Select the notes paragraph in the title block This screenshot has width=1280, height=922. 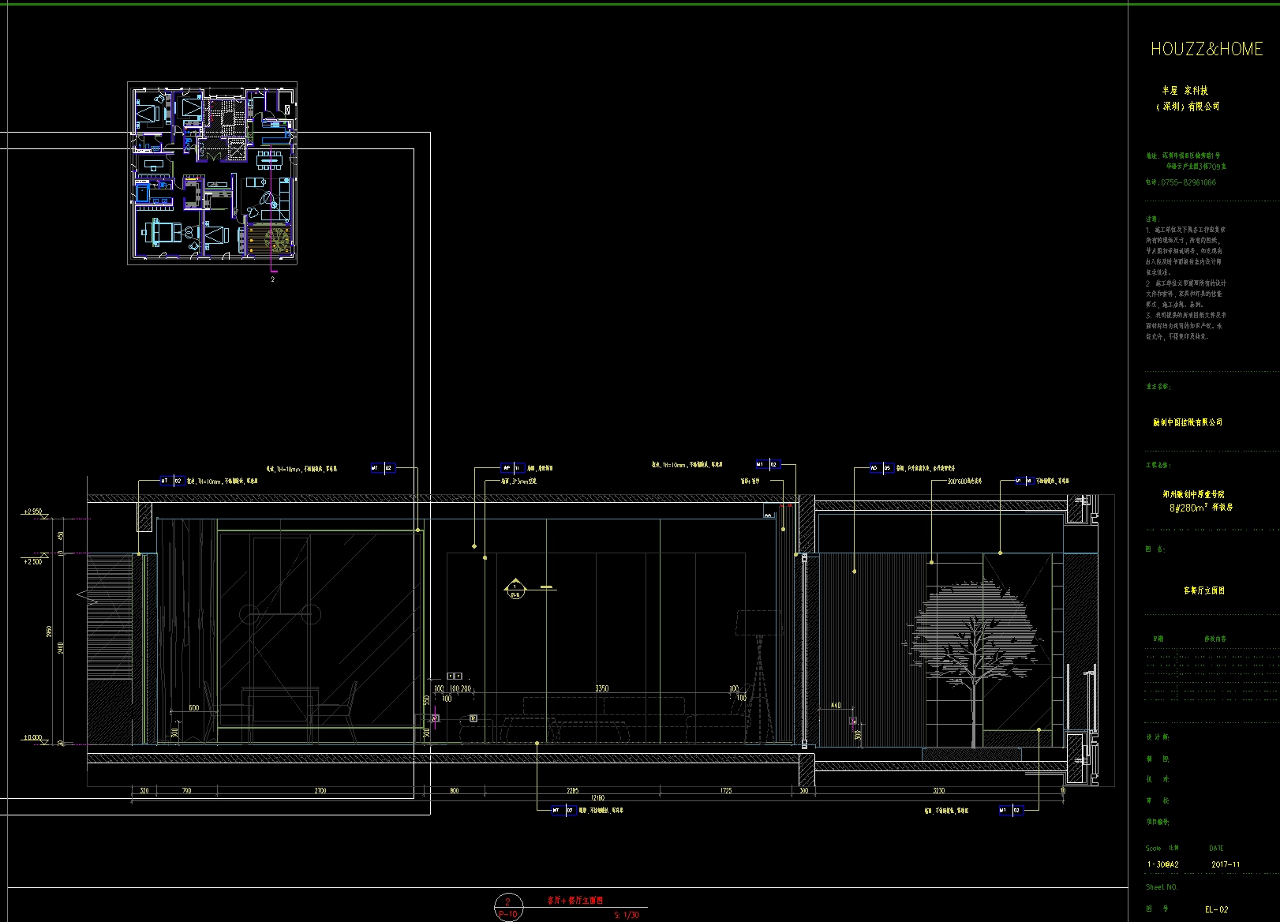(x=1186, y=278)
